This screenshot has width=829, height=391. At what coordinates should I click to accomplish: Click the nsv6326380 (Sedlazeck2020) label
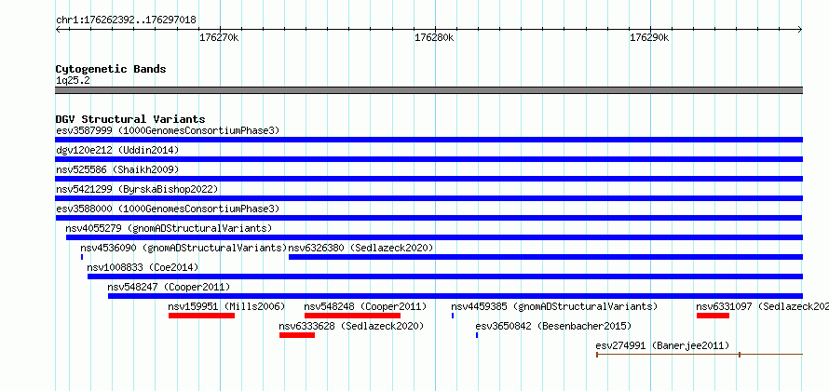click(x=360, y=248)
